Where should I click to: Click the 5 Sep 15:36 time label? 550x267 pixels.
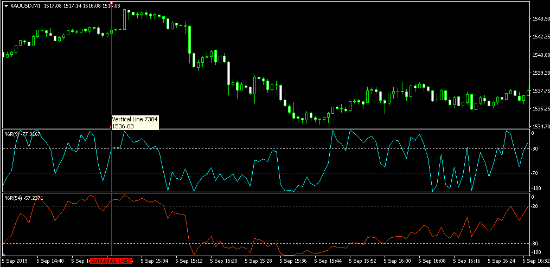(294, 261)
